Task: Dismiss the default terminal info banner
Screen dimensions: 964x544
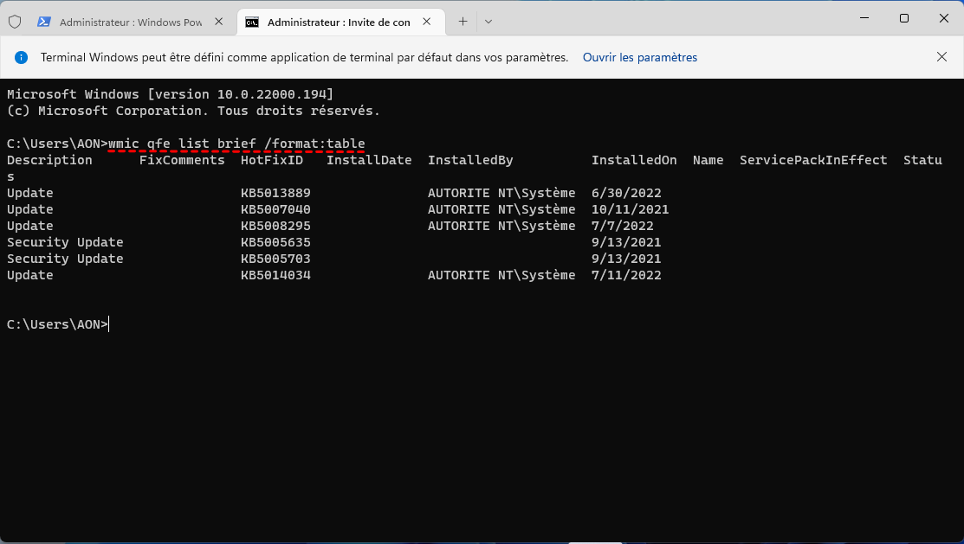Action: coord(941,57)
